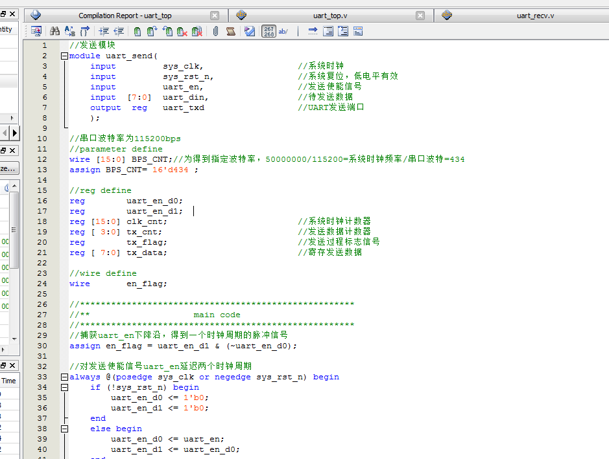
Task: Toggle bookmark on current line
Action: click(x=137, y=31)
